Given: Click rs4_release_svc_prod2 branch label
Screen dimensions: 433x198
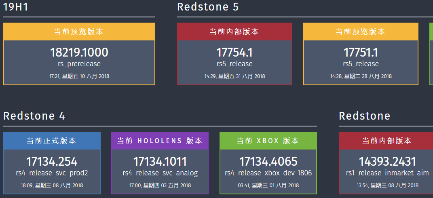Looking at the screenshot, I should [x=52, y=173].
